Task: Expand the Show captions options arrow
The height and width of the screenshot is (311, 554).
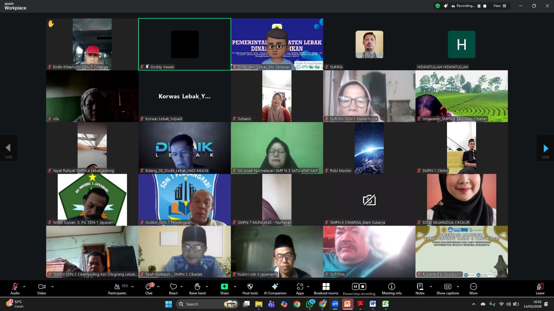Action: pyautogui.click(x=458, y=286)
